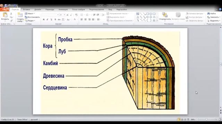Open Shape Outline (Контур фигуры) dropdown
Screen dimensions: 222x124
point(195,17)
